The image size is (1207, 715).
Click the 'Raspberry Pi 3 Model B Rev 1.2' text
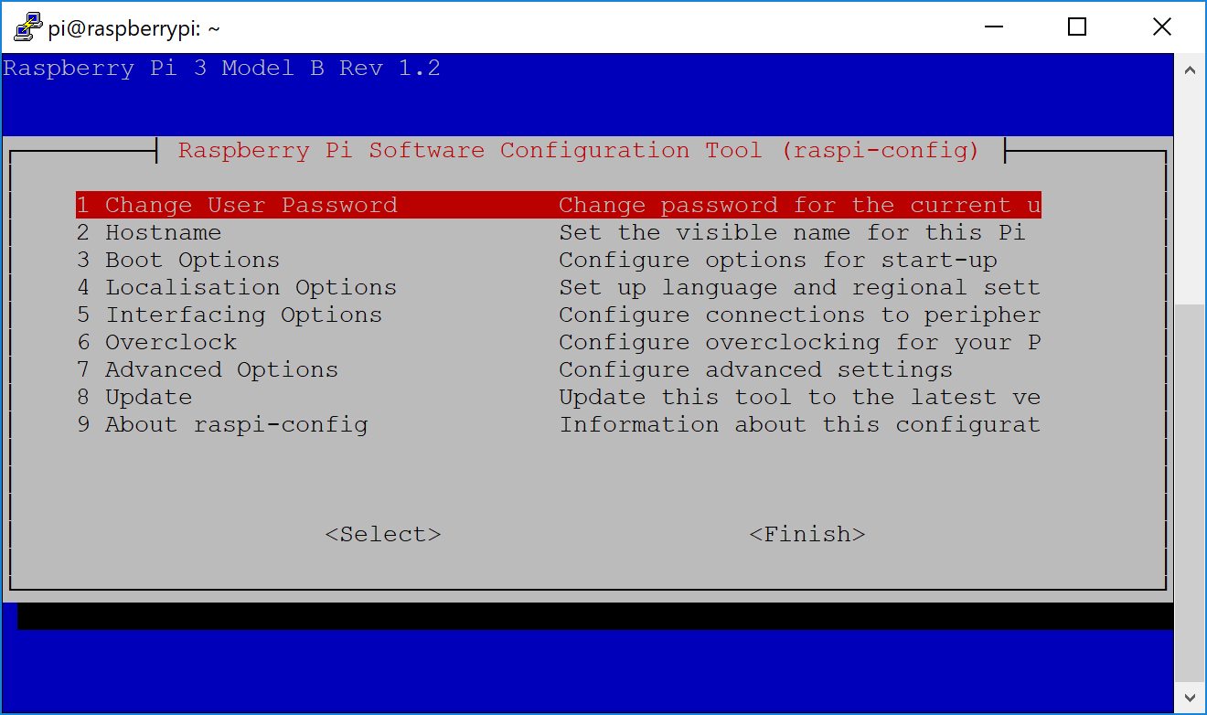(x=222, y=69)
